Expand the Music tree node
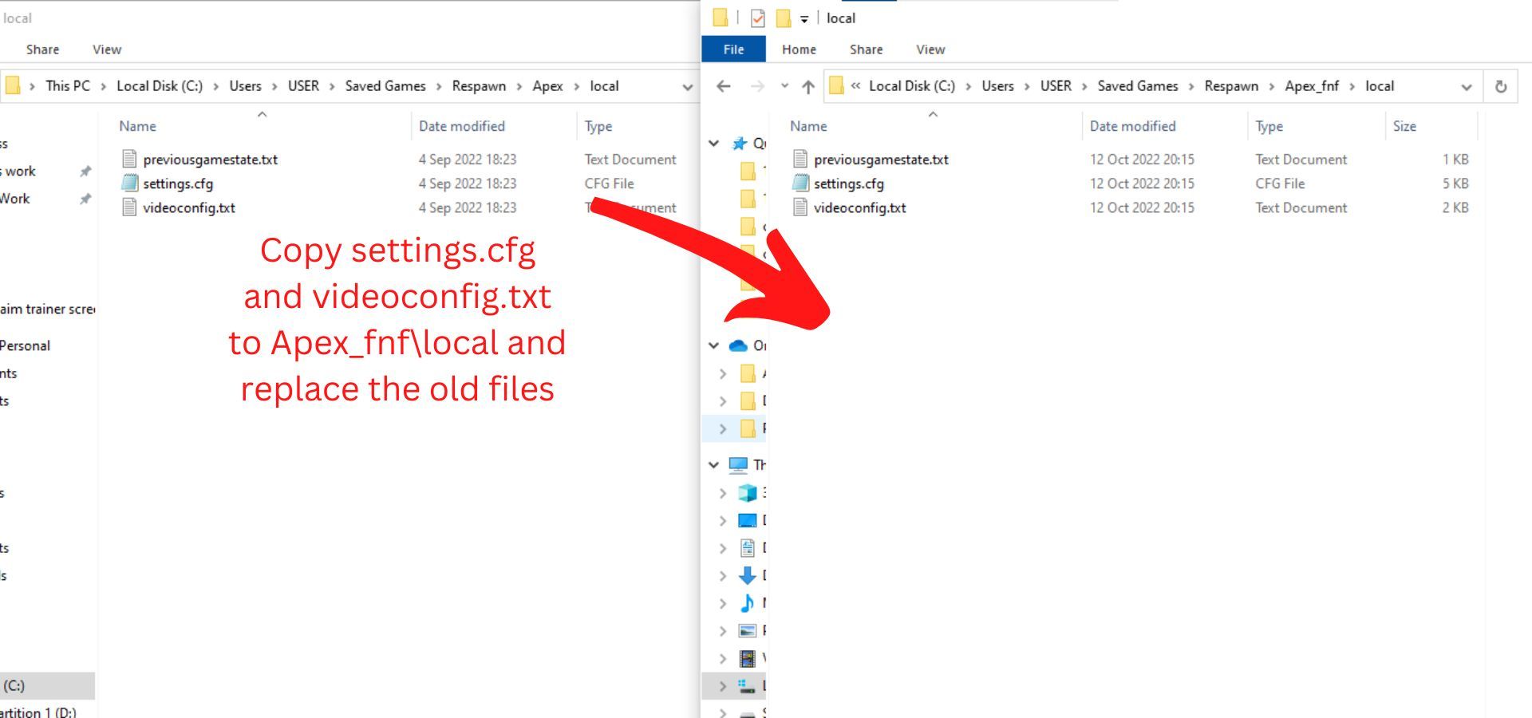The width and height of the screenshot is (1532, 718). tap(723, 603)
